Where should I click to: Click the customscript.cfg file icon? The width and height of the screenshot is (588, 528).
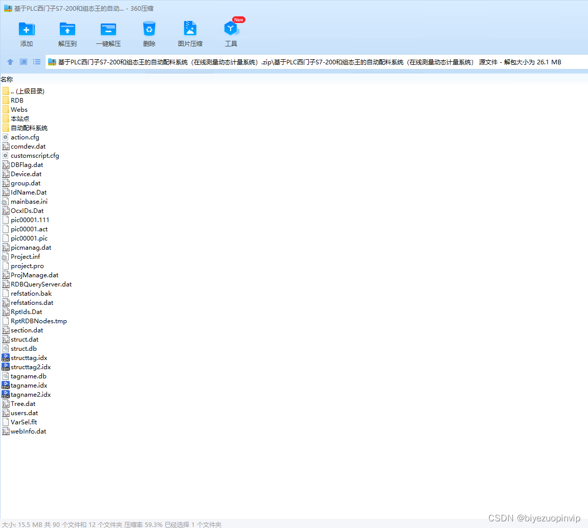click(x=5, y=155)
